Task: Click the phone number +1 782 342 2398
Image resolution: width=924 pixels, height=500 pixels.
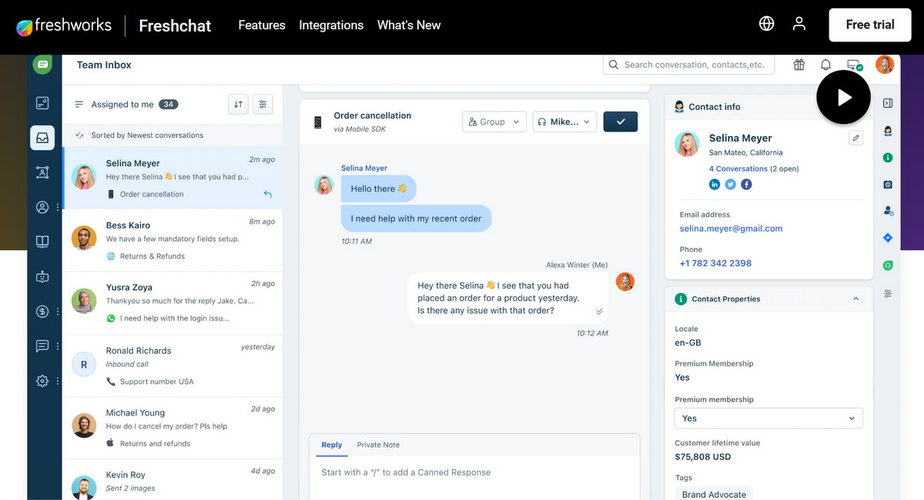Action: coord(715,263)
